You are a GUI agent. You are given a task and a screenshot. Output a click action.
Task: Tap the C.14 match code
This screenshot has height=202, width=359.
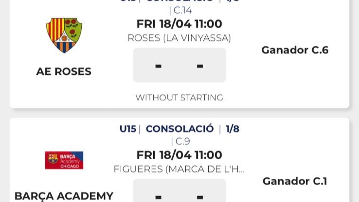pyautogui.click(x=183, y=10)
